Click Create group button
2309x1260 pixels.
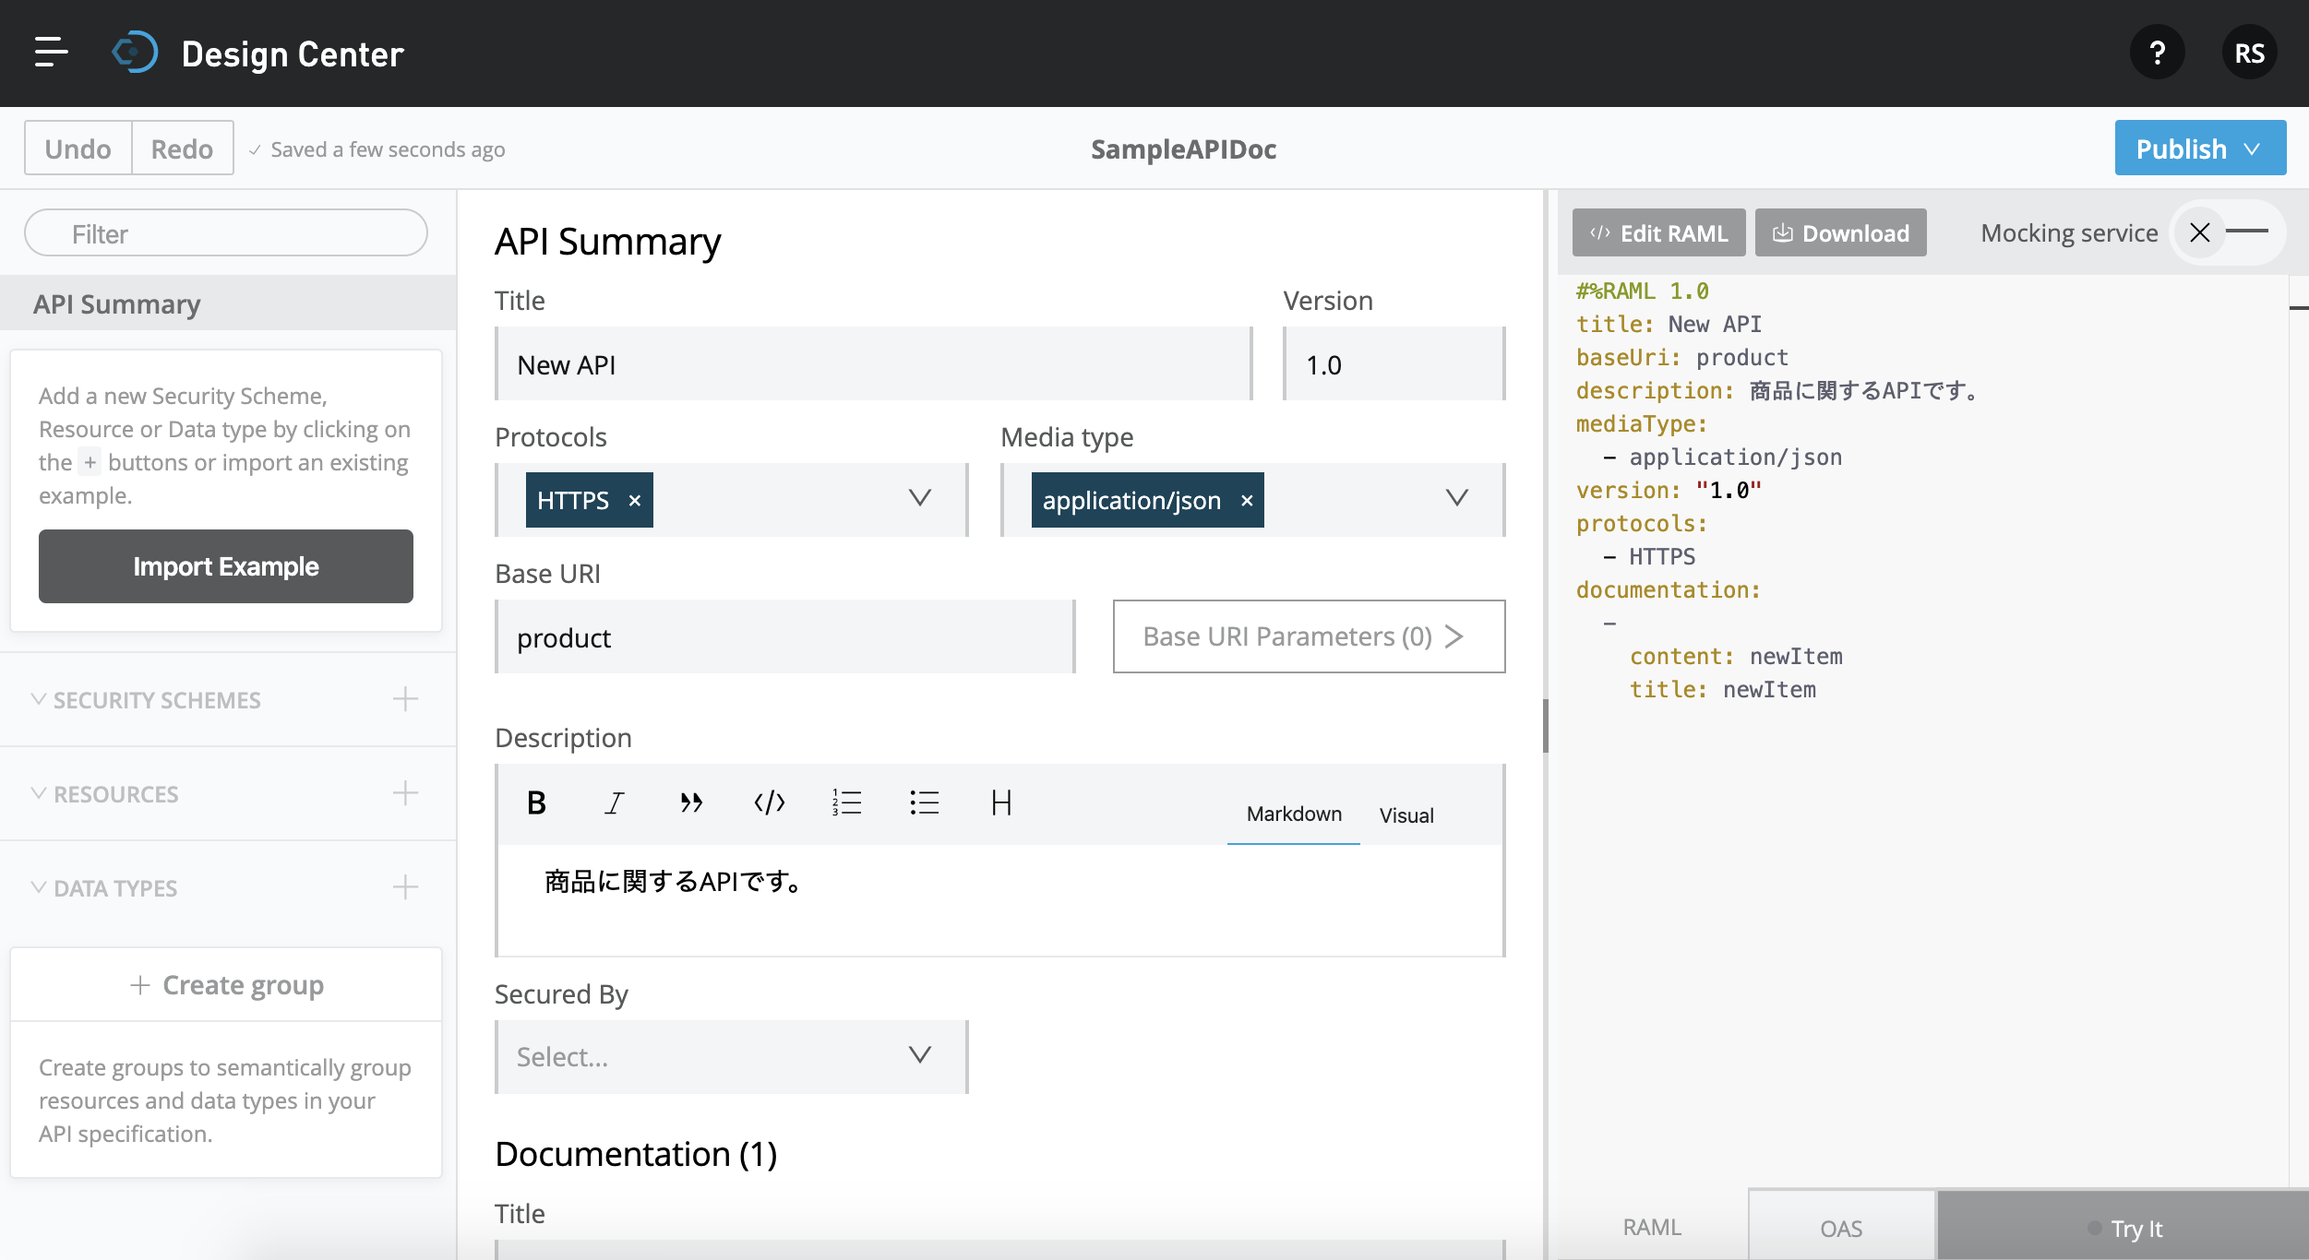(x=226, y=985)
